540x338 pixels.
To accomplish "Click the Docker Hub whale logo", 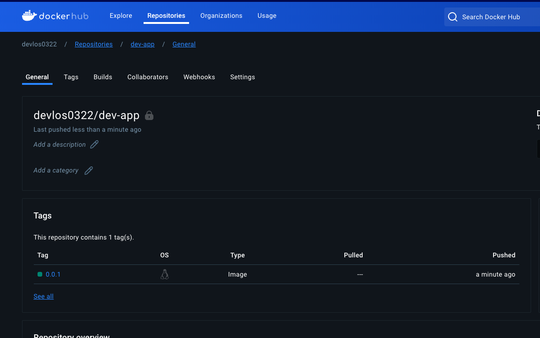I will [x=30, y=15].
